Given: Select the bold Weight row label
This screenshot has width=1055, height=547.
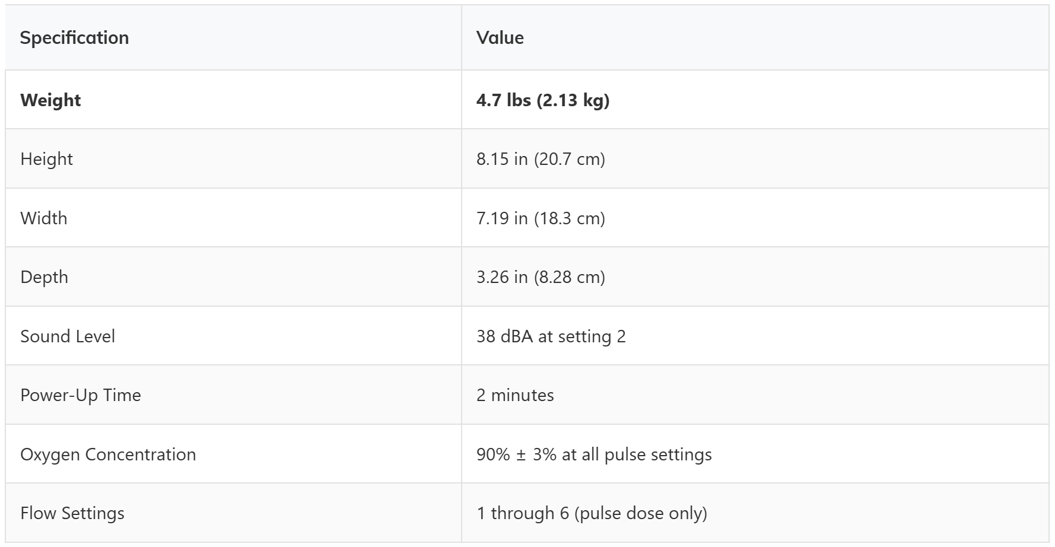Looking at the screenshot, I should click(50, 100).
